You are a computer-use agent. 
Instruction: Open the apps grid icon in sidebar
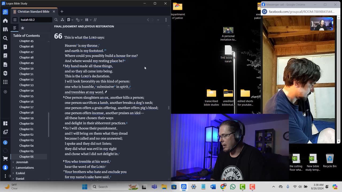pos(5,82)
